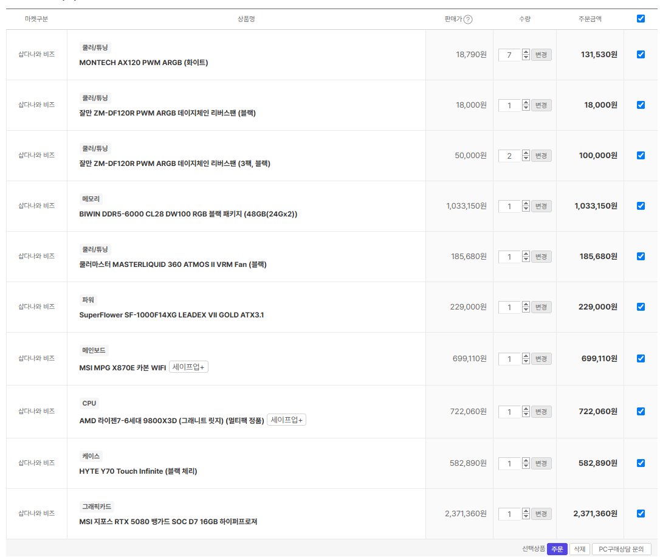Click 변경 button for AMD 9800X3D row
660x557 pixels.
[541, 412]
